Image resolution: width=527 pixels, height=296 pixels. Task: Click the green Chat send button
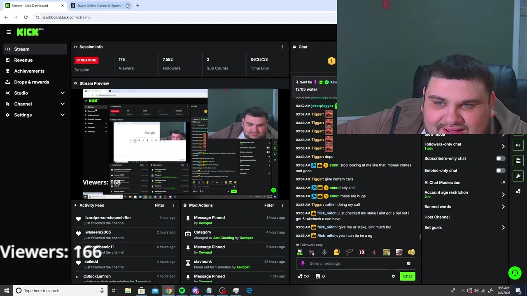[407, 276]
